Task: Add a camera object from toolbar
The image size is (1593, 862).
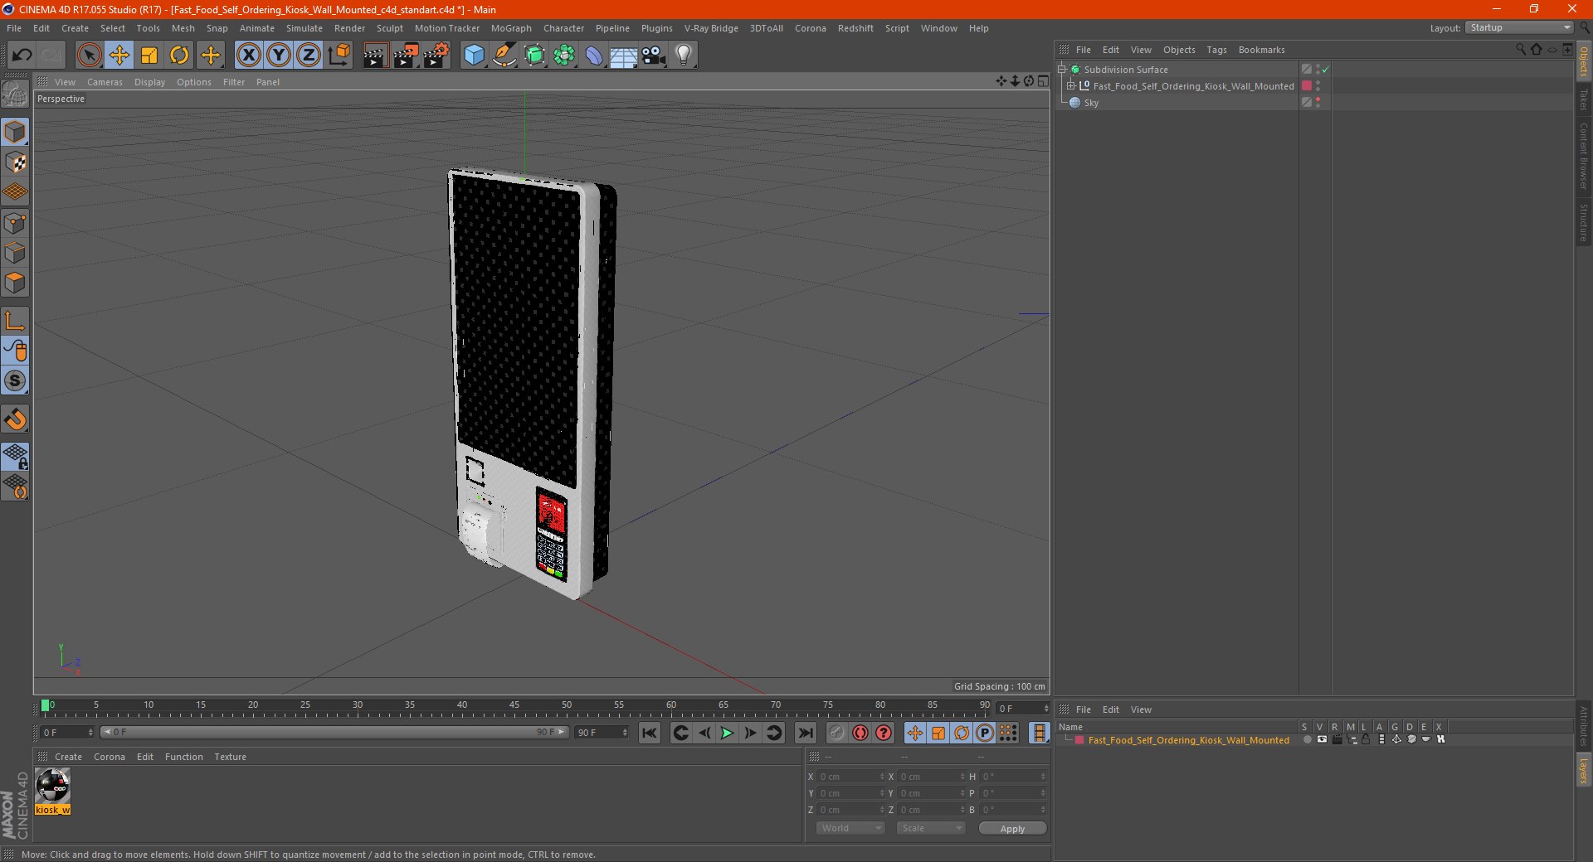Action: [x=654, y=56]
